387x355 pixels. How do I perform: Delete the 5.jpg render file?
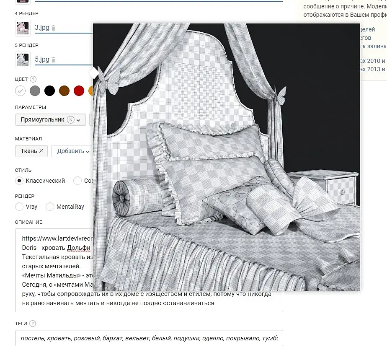(54, 60)
